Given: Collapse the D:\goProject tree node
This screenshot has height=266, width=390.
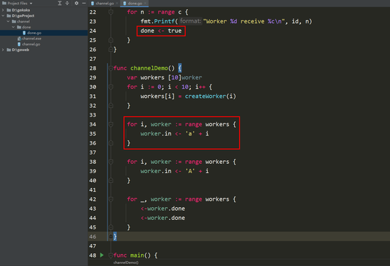Looking at the screenshot, I should pyautogui.click(x=3, y=16).
